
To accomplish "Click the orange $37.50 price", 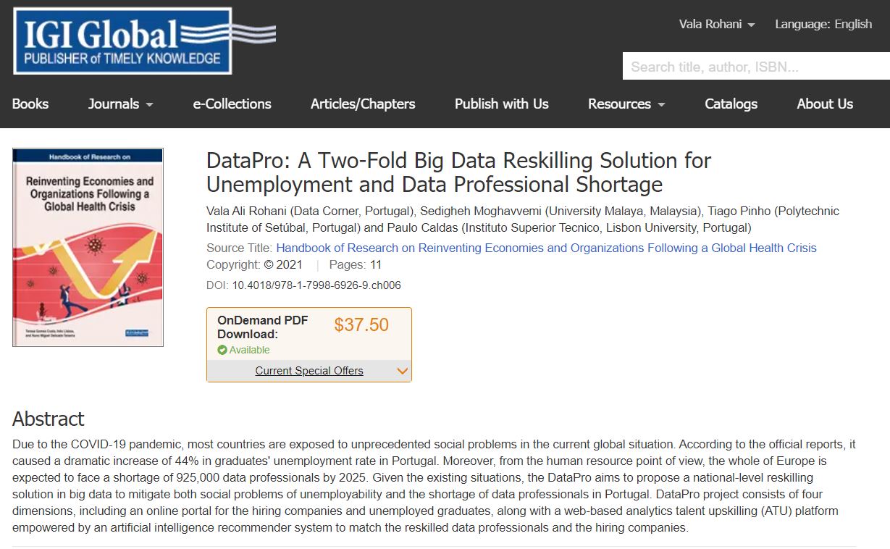I will tap(363, 324).
